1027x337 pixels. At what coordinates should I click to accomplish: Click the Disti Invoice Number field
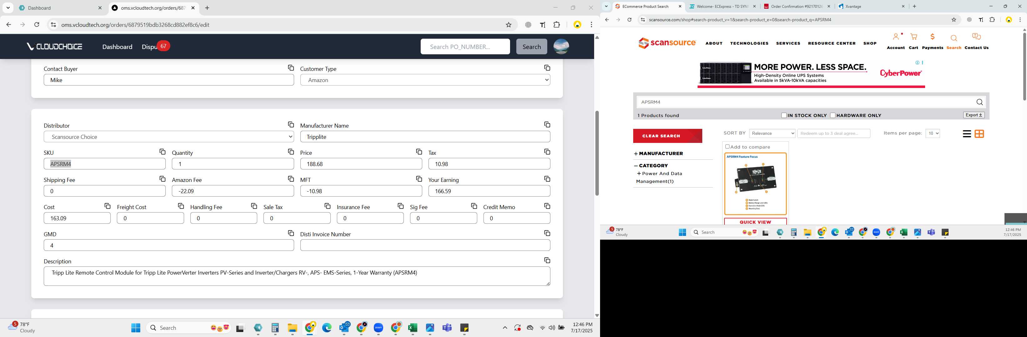(425, 246)
